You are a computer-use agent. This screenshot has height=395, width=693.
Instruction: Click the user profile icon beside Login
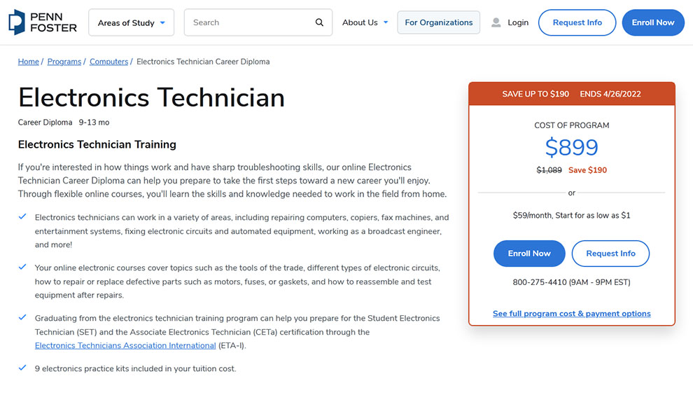(x=496, y=22)
